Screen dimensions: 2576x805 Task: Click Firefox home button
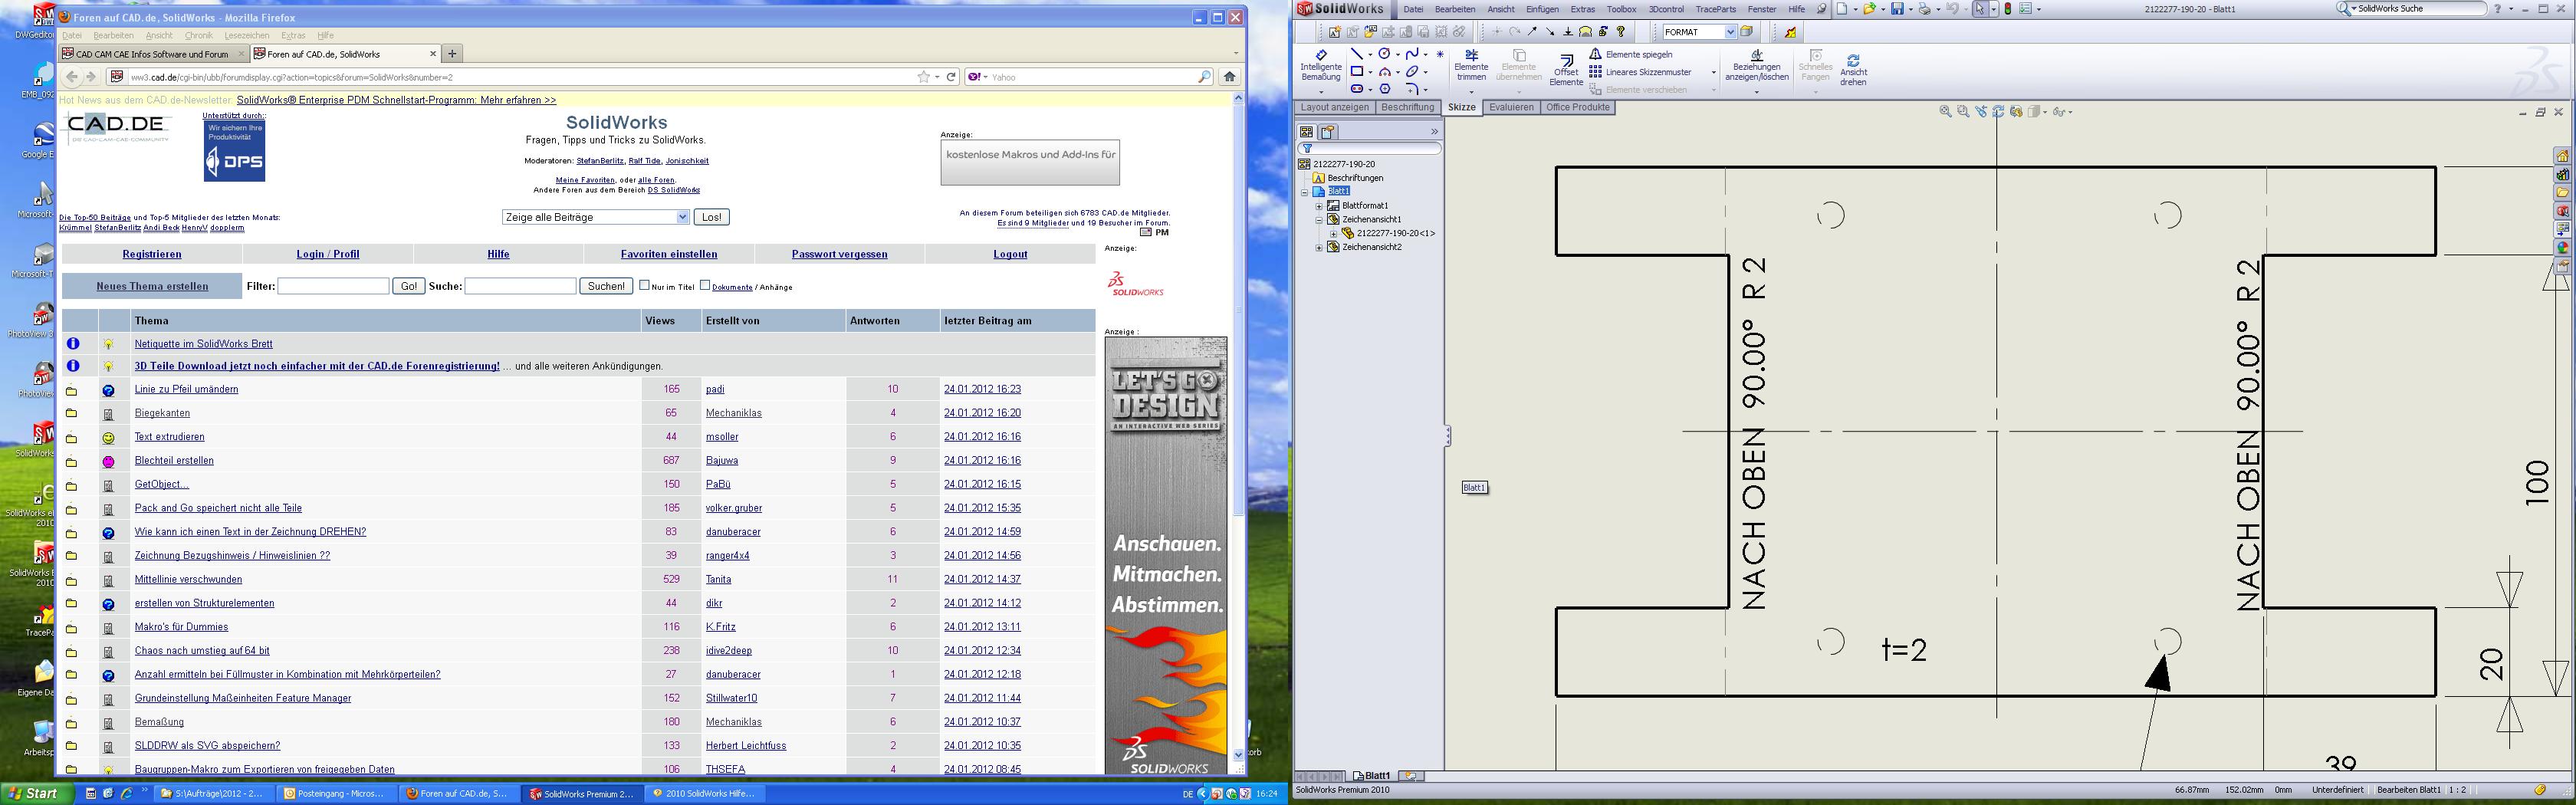pyautogui.click(x=1230, y=77)
